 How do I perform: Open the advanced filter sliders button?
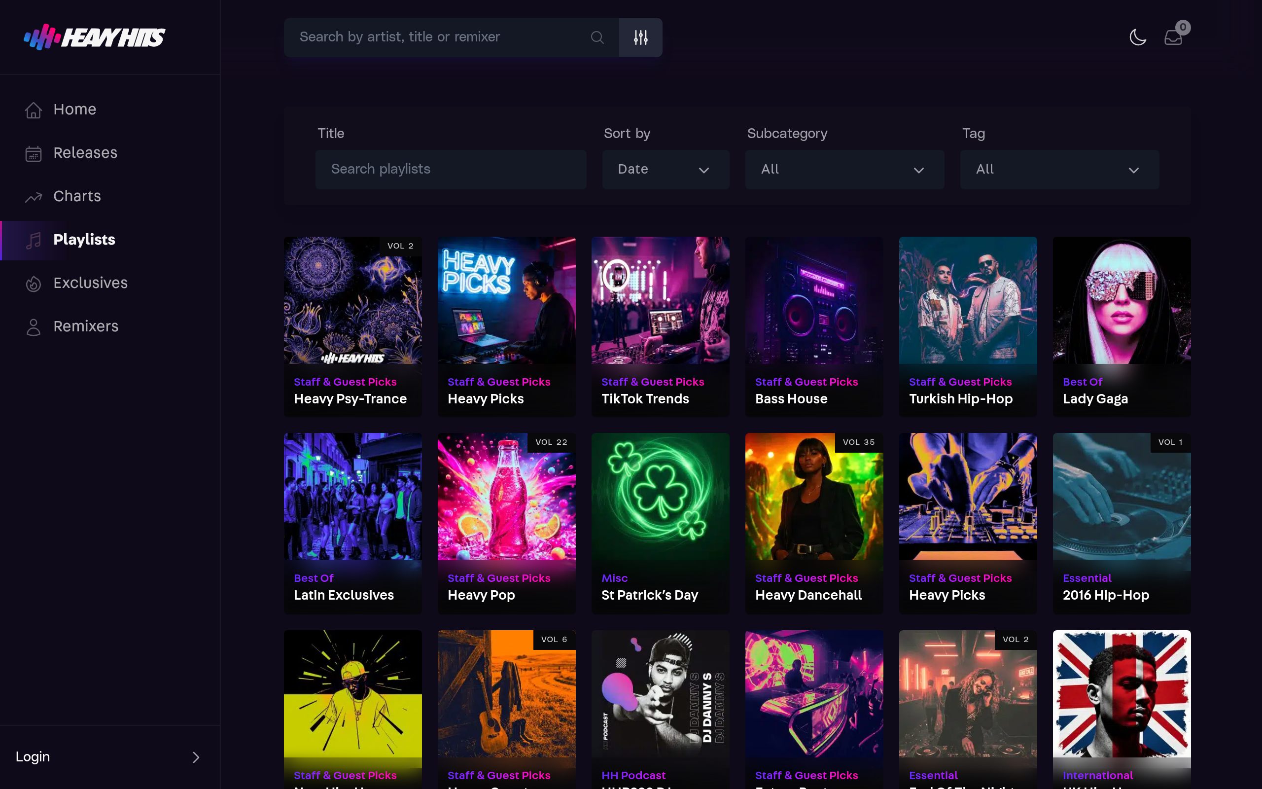coord(640,37)
